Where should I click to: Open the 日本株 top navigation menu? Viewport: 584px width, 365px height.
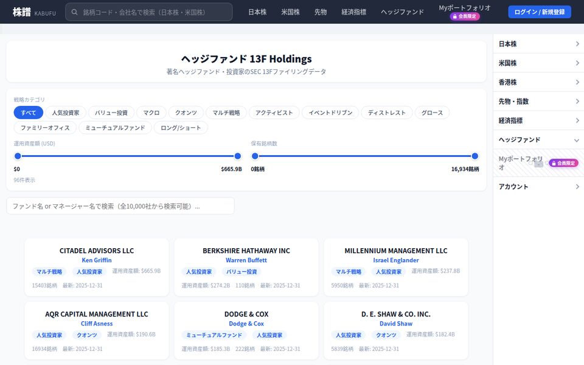click(257, 12)
